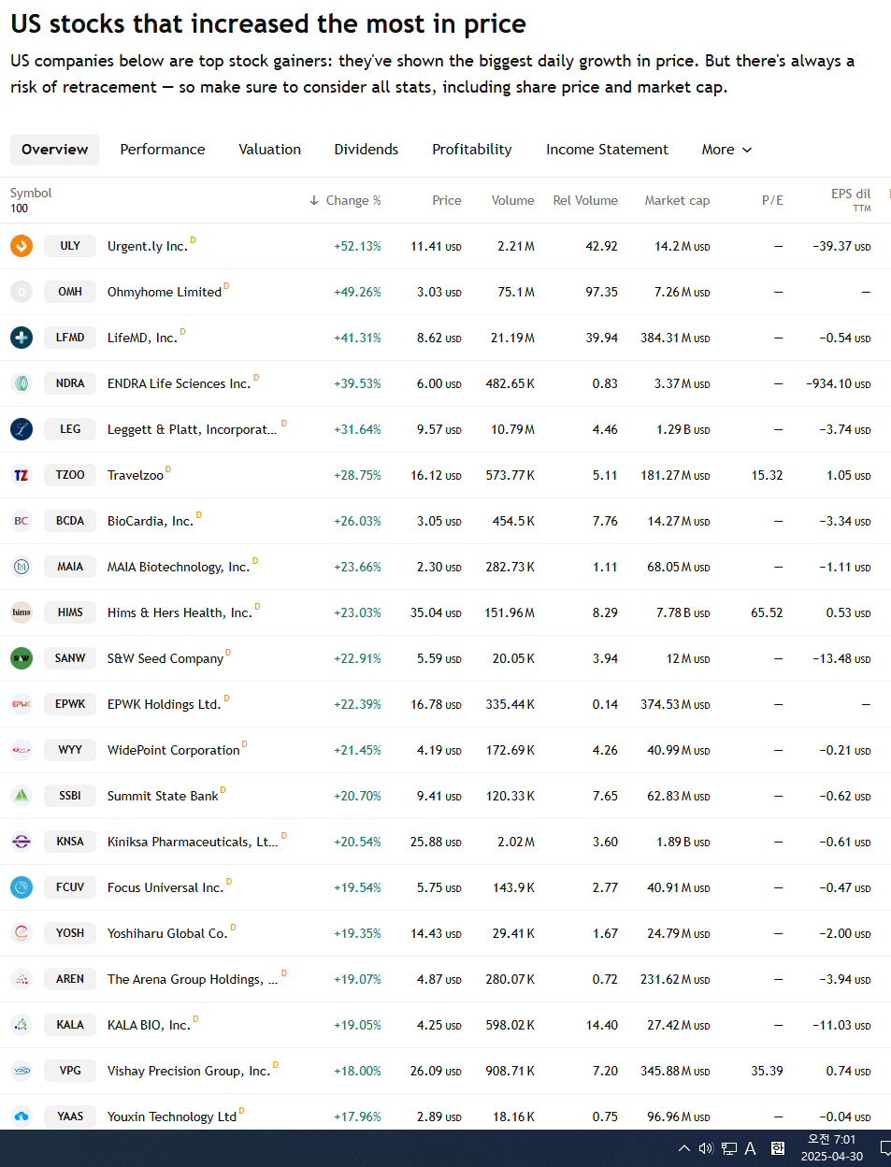
Task: Click the 7.78 B USD market cap
Action: tap(683, 612)
